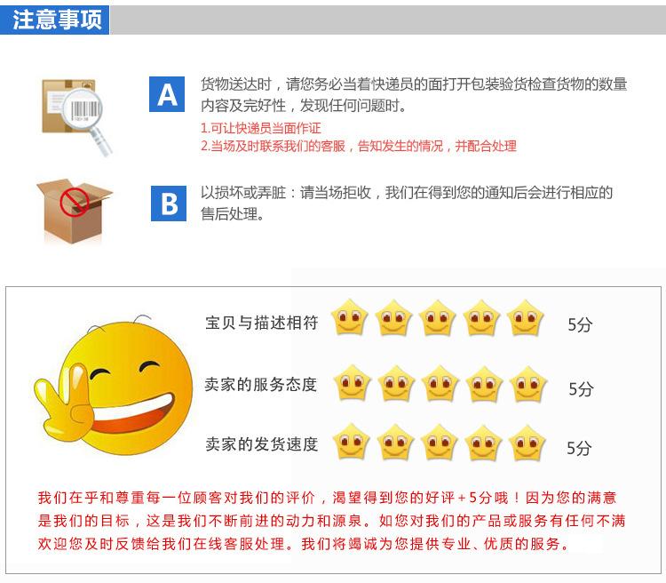Click third star in 卖家的服务态度 row
666x583 pixels.
point(440,383)
